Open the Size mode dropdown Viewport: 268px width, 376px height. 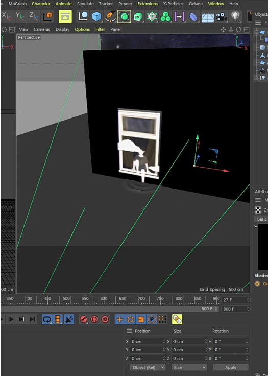[189, 367]
